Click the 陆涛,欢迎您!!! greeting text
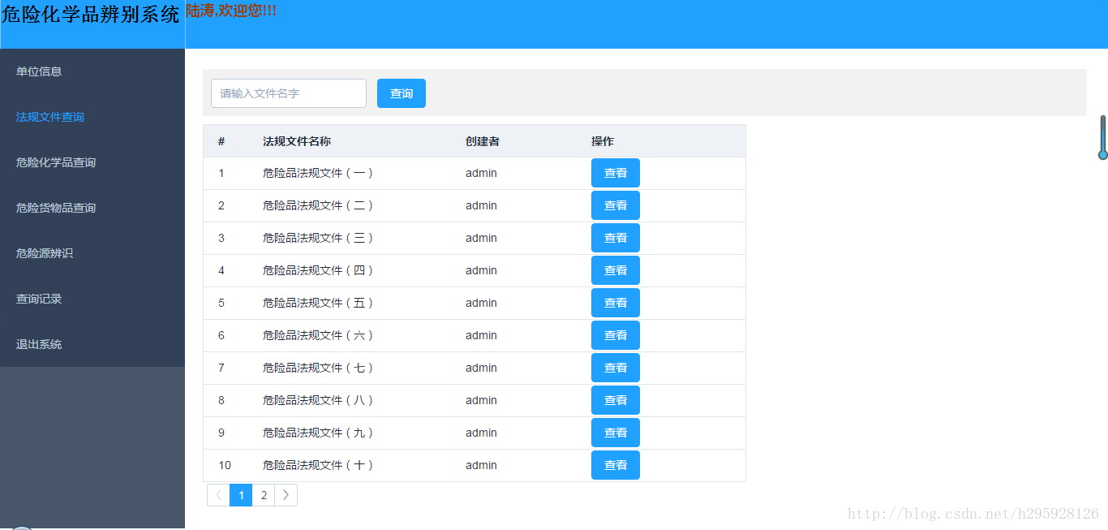 tap(231, 11)
